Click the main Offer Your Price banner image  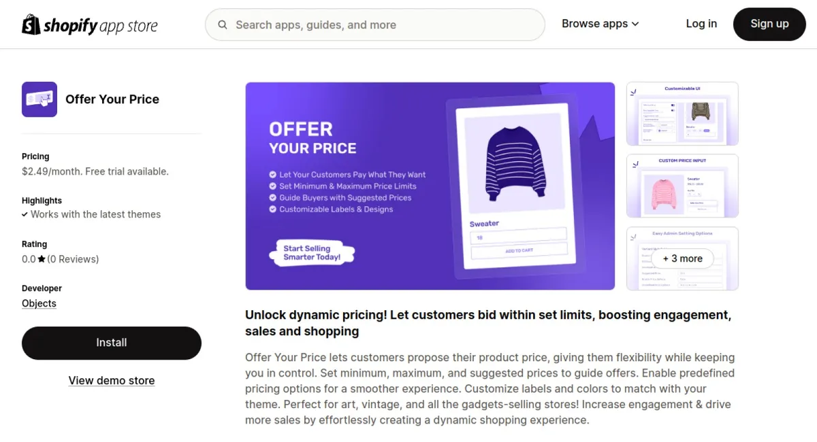pyautogui.click(x=430, y=186)
